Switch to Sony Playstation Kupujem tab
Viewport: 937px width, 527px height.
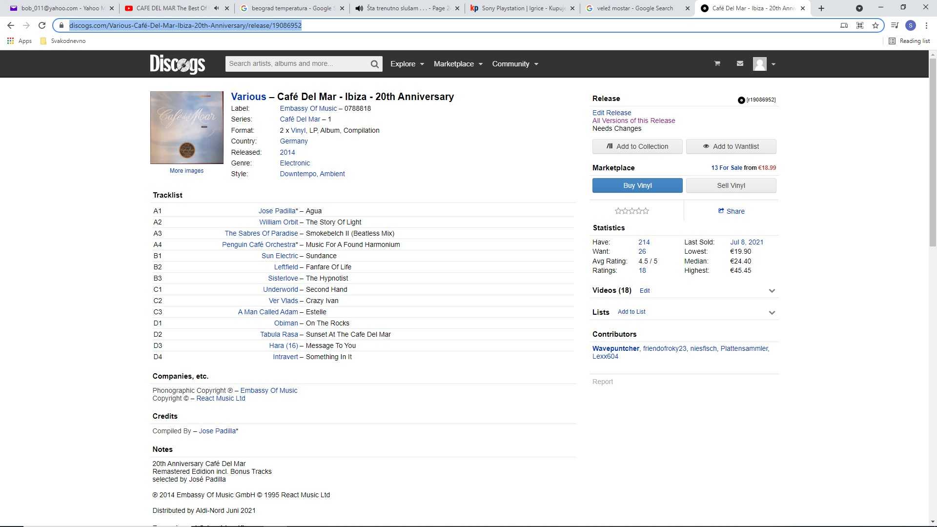[x=522, y=8]
